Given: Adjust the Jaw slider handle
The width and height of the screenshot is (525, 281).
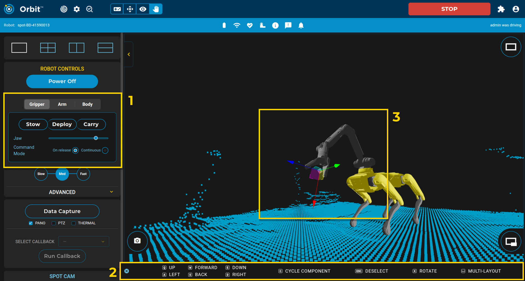Looking at the screenshot, I should tap(96, 138).
